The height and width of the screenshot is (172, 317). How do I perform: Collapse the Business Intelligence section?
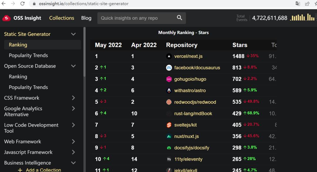click(x=73, y=163)
